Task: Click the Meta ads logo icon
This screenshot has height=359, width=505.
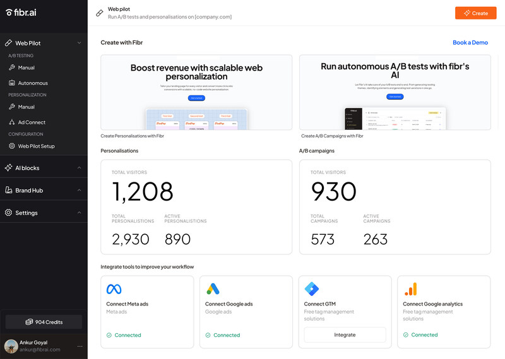Action: [x=114, y=289]
